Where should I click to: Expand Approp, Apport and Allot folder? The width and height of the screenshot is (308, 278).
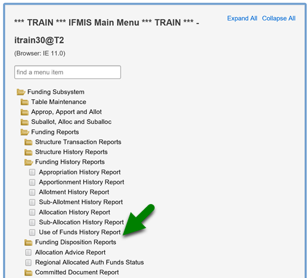(67, 112)
